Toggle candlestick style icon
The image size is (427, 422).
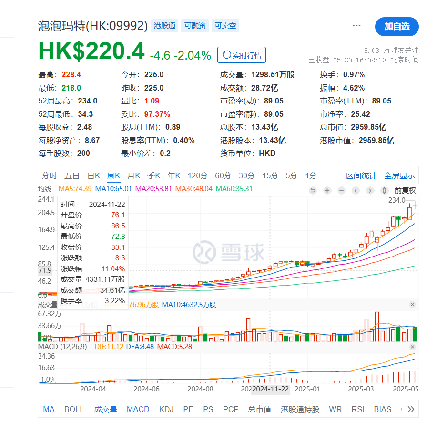(384, 190)
